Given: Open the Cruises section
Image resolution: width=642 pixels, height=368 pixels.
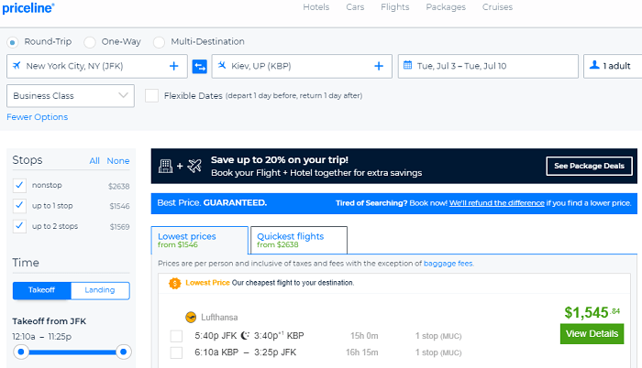Looking at the screenshot, I should (497, 7).
